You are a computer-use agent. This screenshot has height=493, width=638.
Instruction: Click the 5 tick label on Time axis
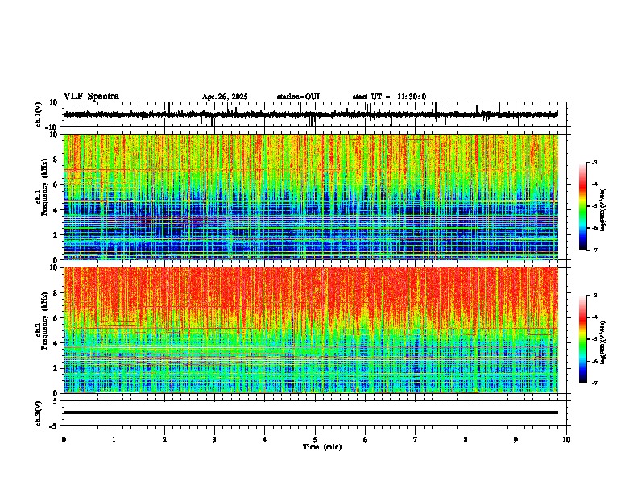pyautogui.click(x=315, y=440)
